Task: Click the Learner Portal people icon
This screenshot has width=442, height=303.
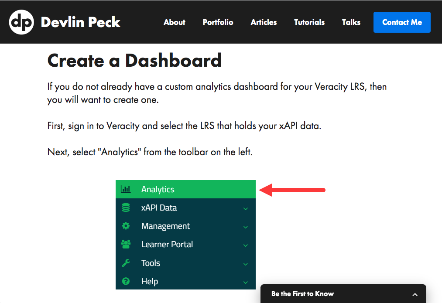Action: [x=126, y=245]
